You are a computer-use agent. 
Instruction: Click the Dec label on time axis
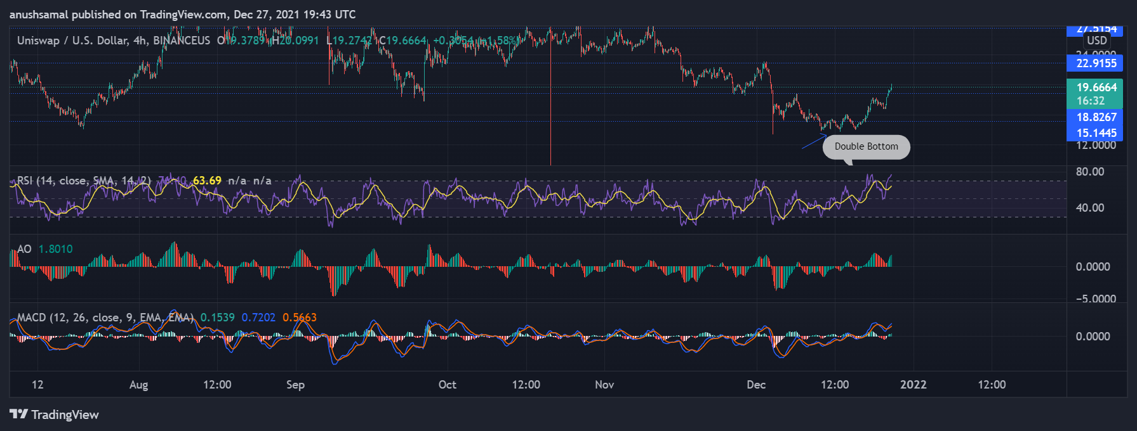pyautogui.click(x=755, y=385)
